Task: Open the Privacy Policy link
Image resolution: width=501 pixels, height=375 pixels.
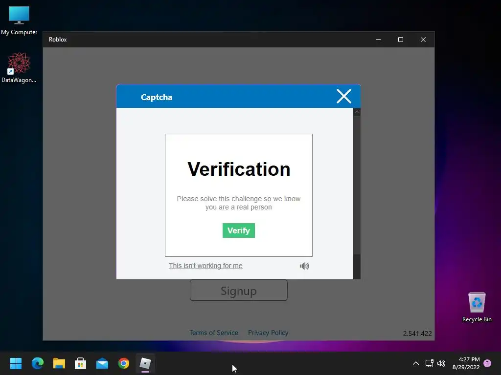Action: click(x=268, y=333)
